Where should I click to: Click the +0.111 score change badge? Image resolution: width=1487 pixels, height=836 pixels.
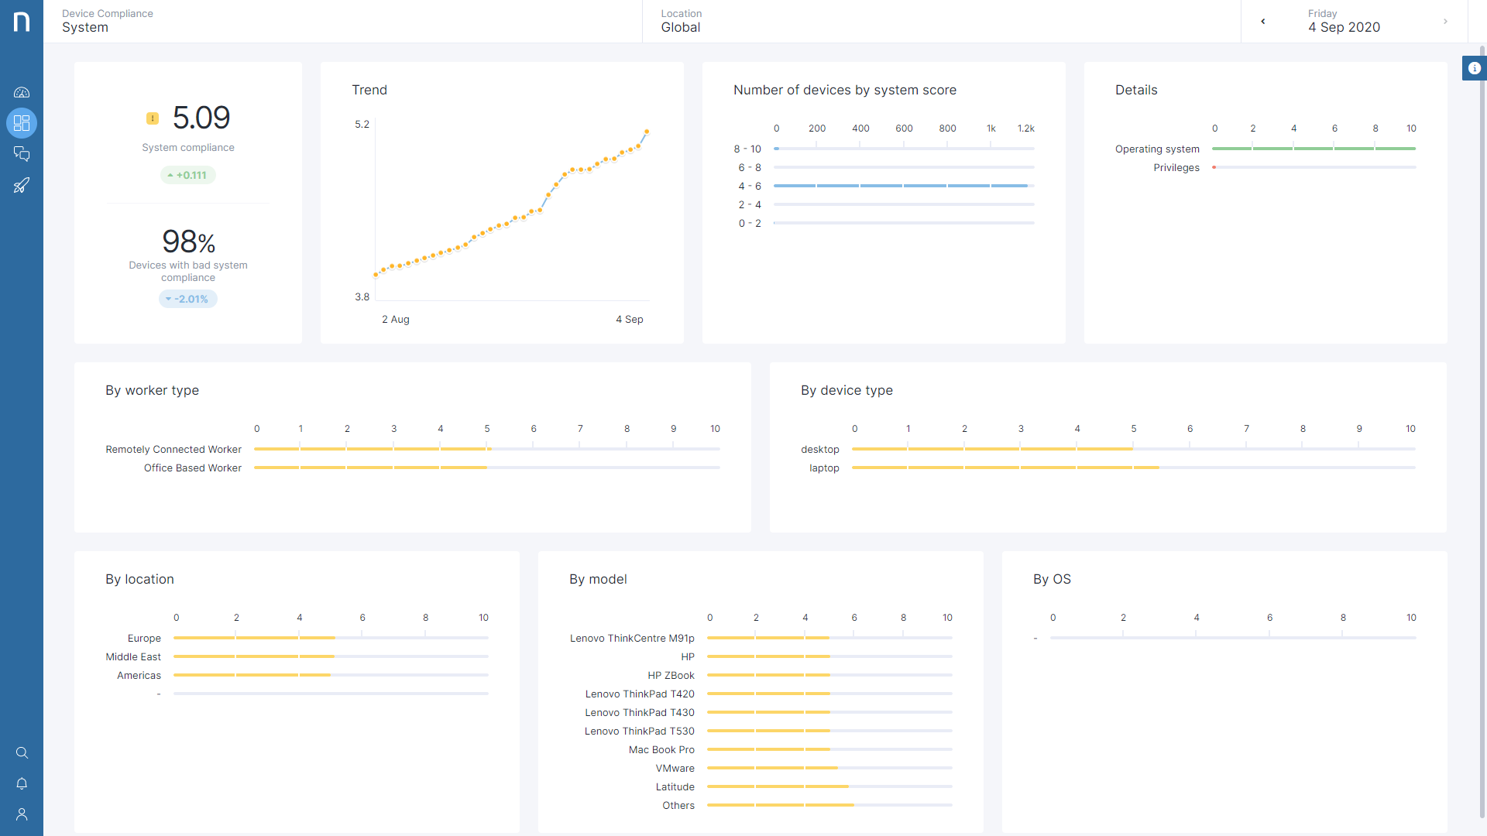pos(188,175)
